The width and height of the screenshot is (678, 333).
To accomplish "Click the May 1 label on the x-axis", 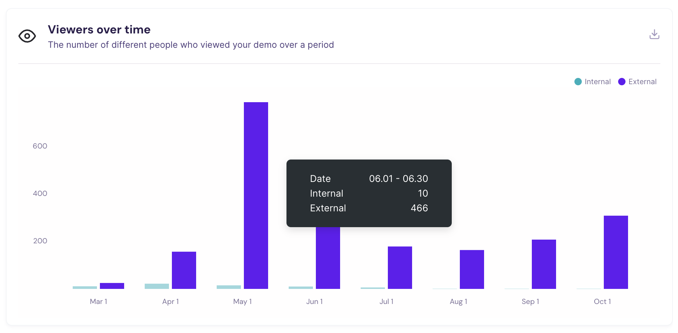I will pos(243,301).
